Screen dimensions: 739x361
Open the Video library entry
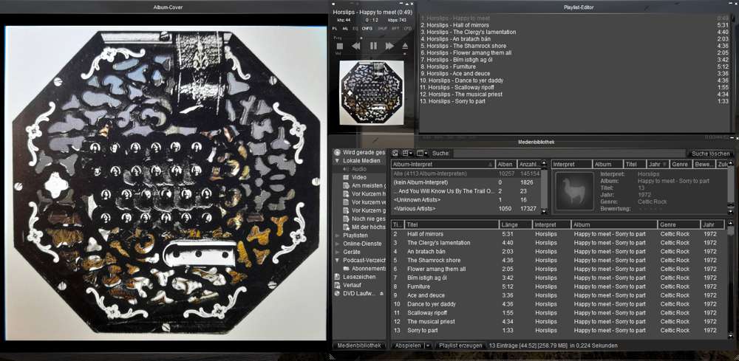pos(358,177)
